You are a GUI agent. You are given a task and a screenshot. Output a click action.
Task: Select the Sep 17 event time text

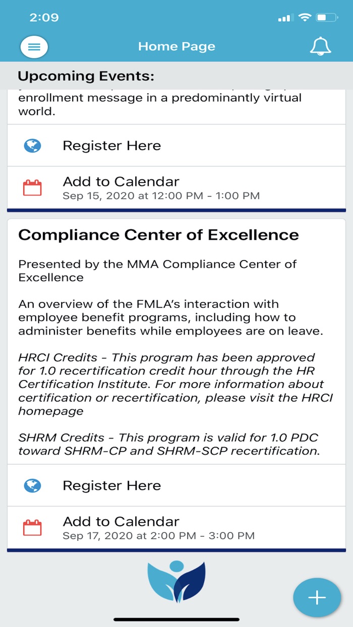(159, 536)
